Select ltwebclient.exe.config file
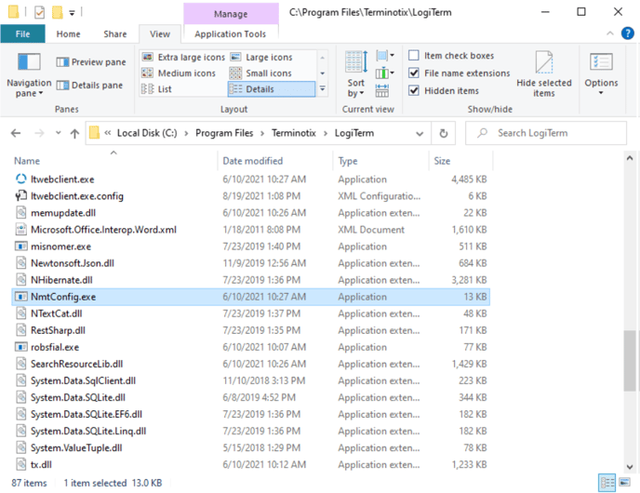This screenshot has width=640, height=493. (x=251, y=196)
